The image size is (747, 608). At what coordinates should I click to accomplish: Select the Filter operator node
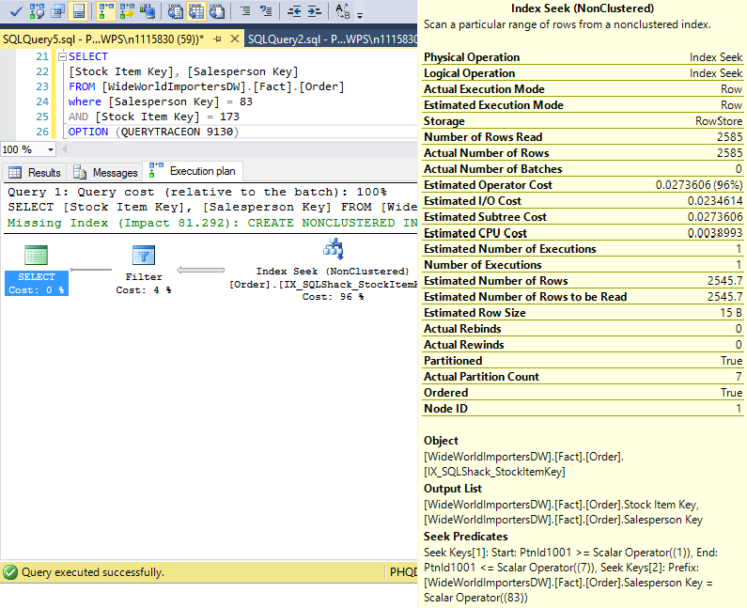[144, 255]
